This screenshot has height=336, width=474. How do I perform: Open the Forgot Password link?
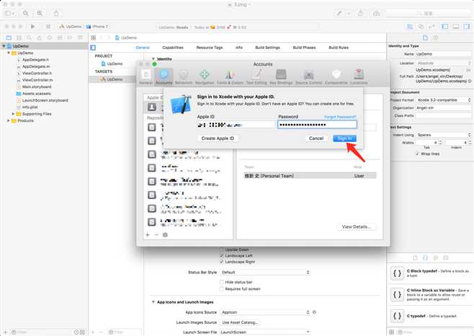tap(340, 117)
